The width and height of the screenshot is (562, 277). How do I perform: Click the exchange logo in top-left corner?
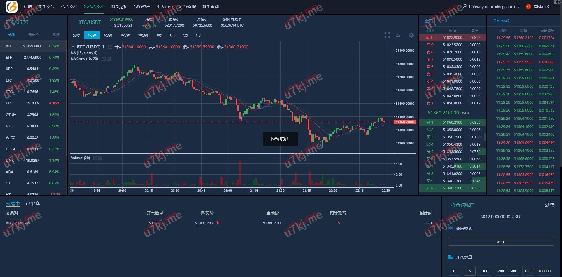coord(12,7)
